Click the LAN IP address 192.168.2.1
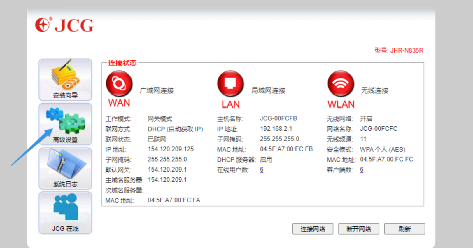Screen dimensions: 473x248 [276, 129]
